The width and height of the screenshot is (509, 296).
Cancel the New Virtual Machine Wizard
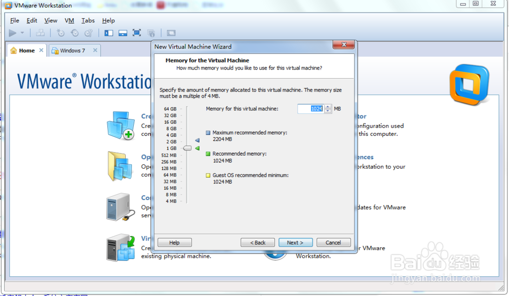(333, 243)
